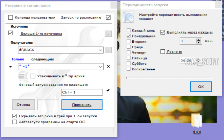Clear the file mask with X icon
The width and height of the screenshot is (224, 140).
(x=108, y=66)
